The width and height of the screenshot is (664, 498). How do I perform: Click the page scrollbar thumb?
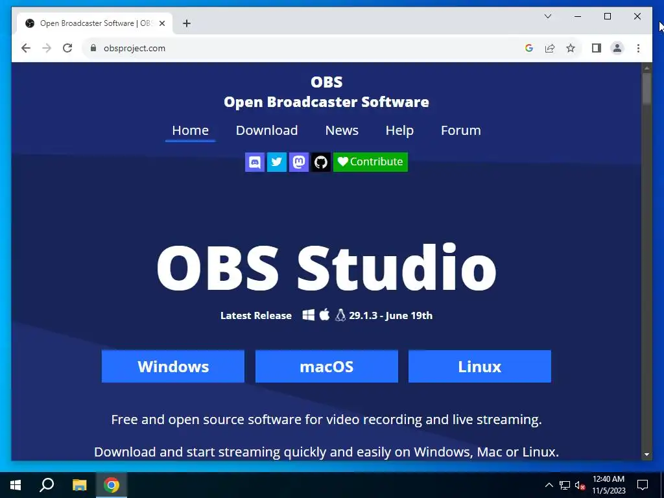point(646,89)
